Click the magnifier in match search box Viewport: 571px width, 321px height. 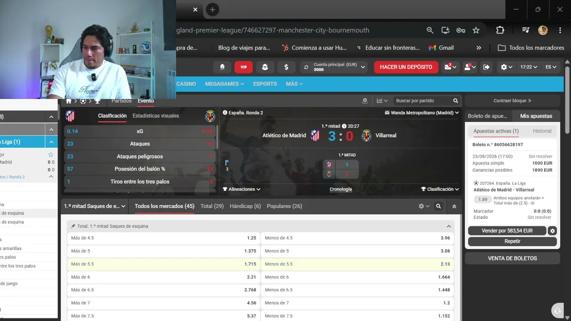tap(455, 101)
